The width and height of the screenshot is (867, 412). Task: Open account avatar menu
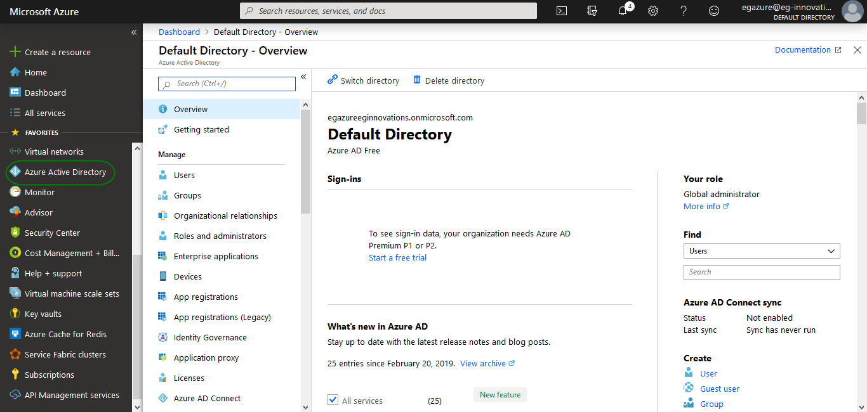[852, 11]
